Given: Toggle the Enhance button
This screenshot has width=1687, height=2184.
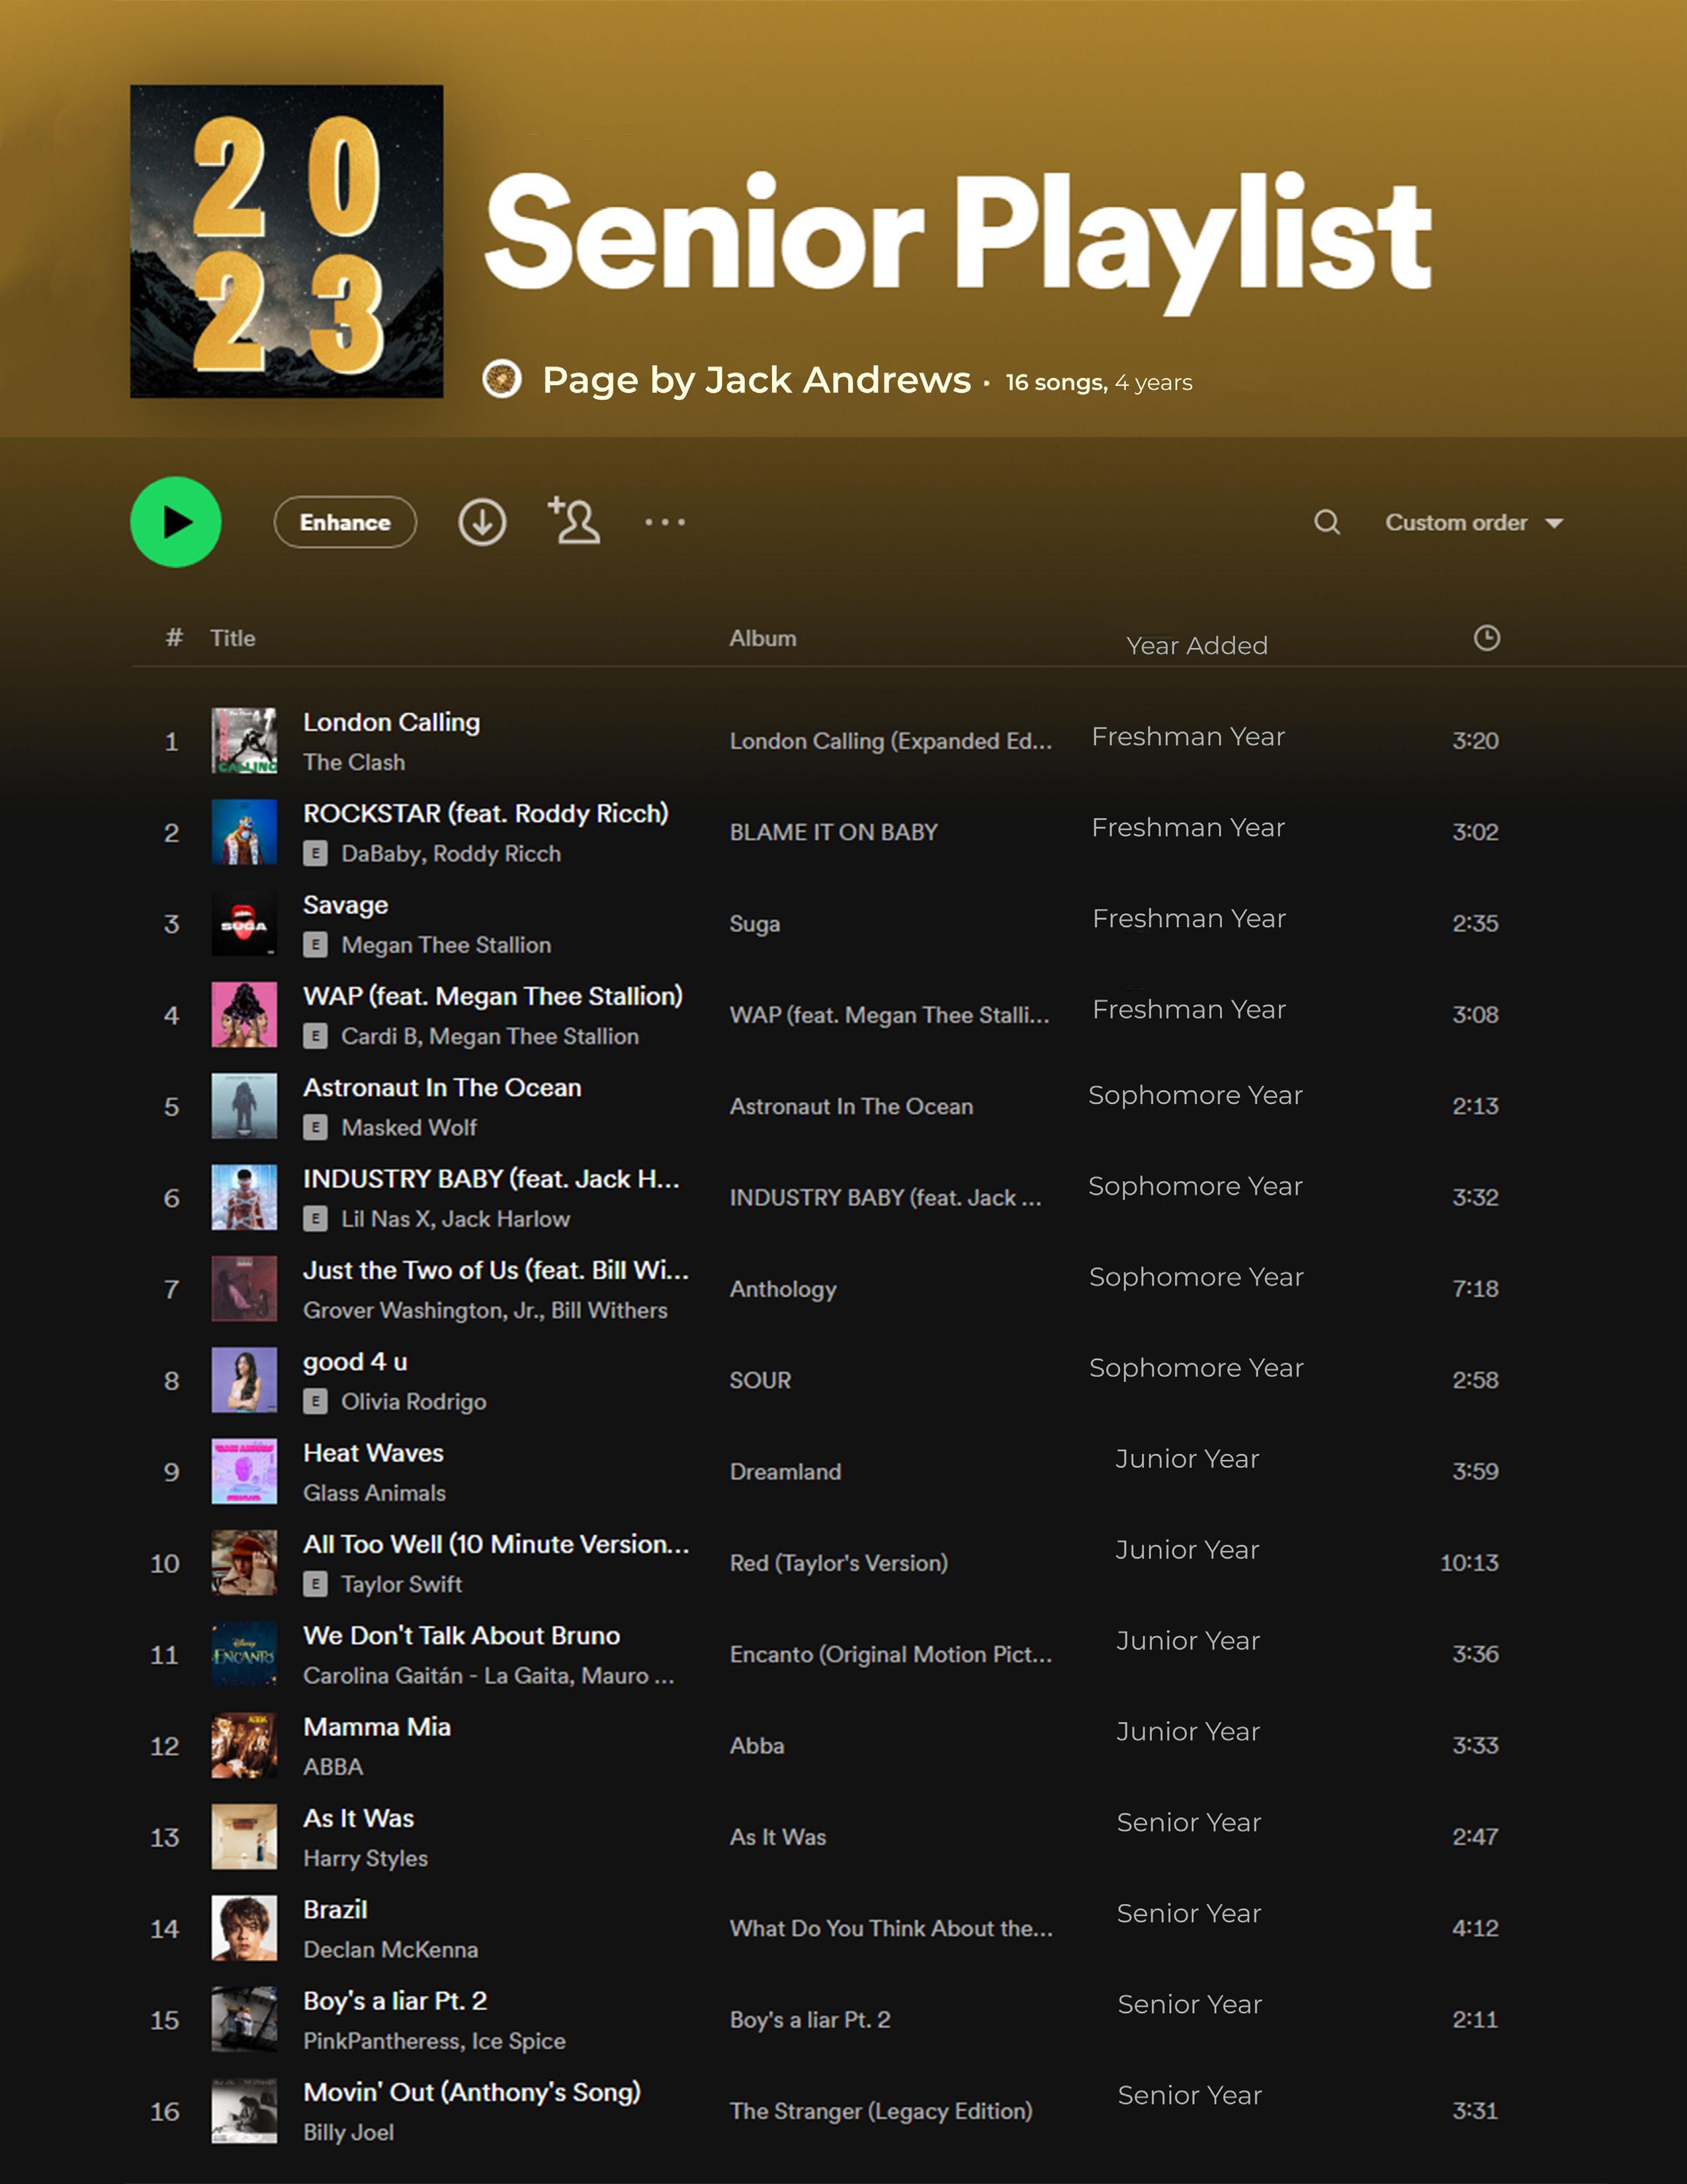Looking at the screenshot, I should point(345,522).
